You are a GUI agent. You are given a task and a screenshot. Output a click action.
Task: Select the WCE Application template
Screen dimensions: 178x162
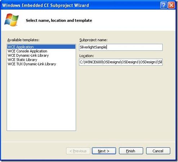coord(41,47)
